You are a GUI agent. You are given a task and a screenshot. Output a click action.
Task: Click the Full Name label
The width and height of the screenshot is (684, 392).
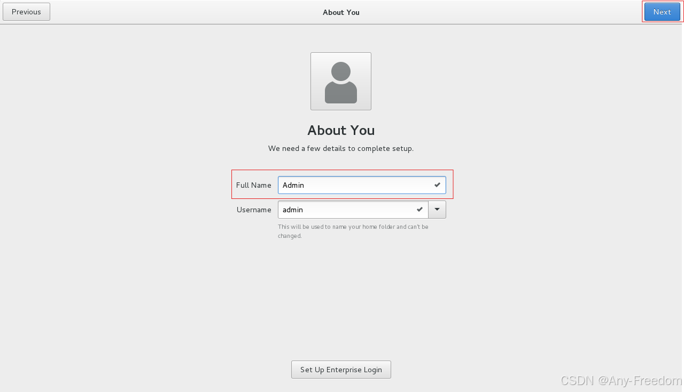(x=254, y=185)
